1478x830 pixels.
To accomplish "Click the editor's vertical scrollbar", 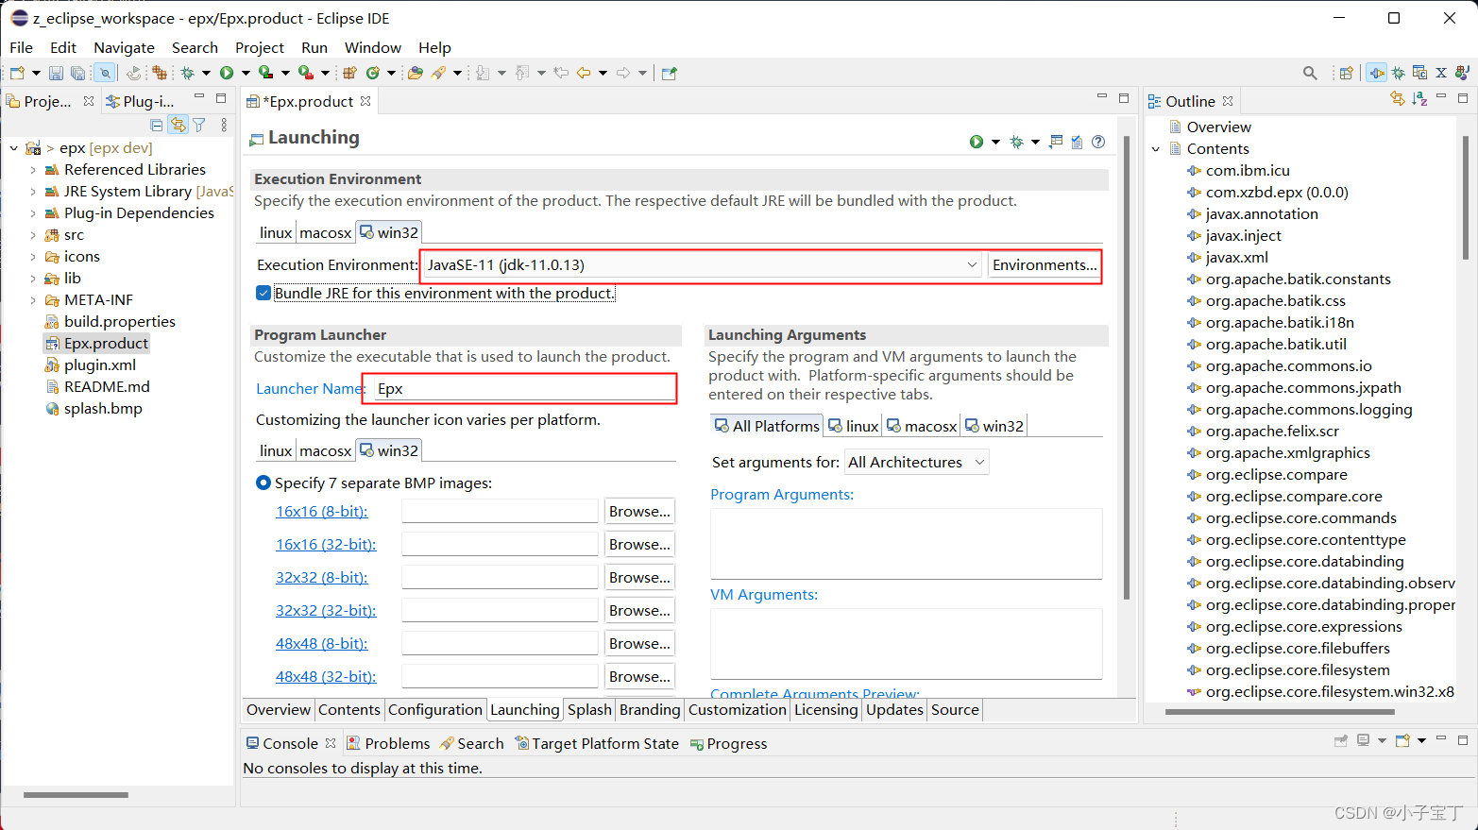I will click(1127, 368).
